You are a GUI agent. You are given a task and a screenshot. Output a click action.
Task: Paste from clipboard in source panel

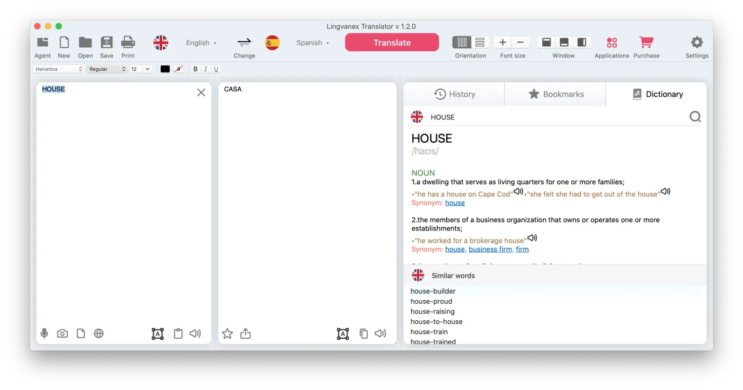pyautogui.click(x=178, y=333)
